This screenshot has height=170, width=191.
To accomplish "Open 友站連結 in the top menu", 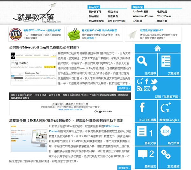I will pyautogui.click(x=94, y=16).
